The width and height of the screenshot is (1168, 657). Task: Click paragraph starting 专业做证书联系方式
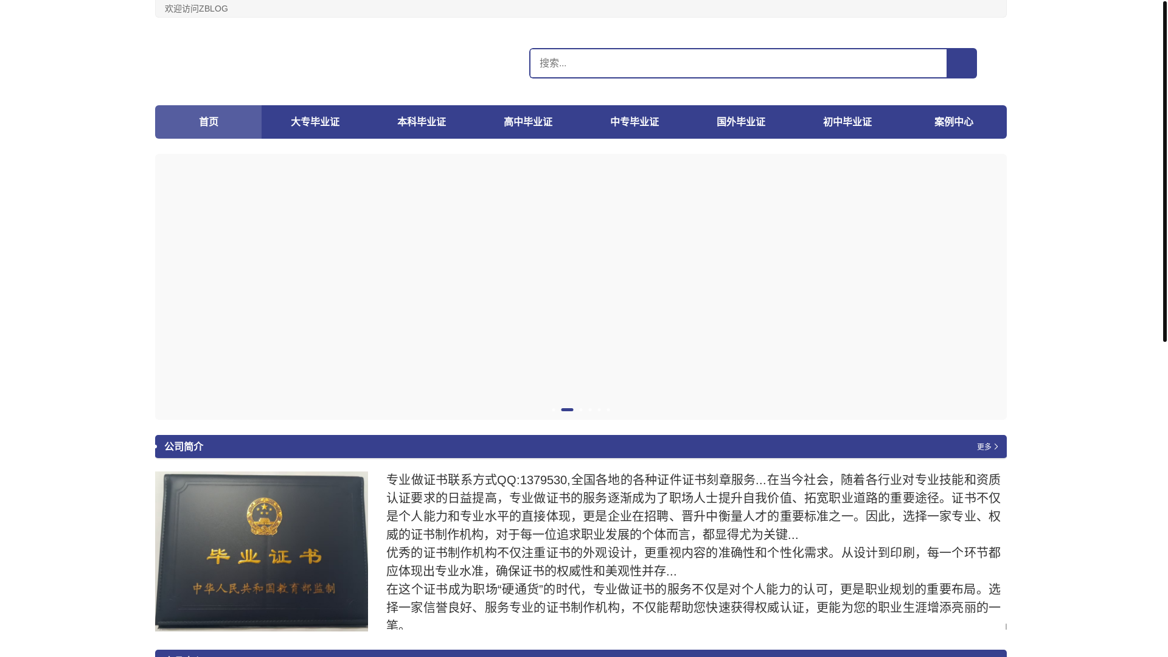tap(693, 507)
